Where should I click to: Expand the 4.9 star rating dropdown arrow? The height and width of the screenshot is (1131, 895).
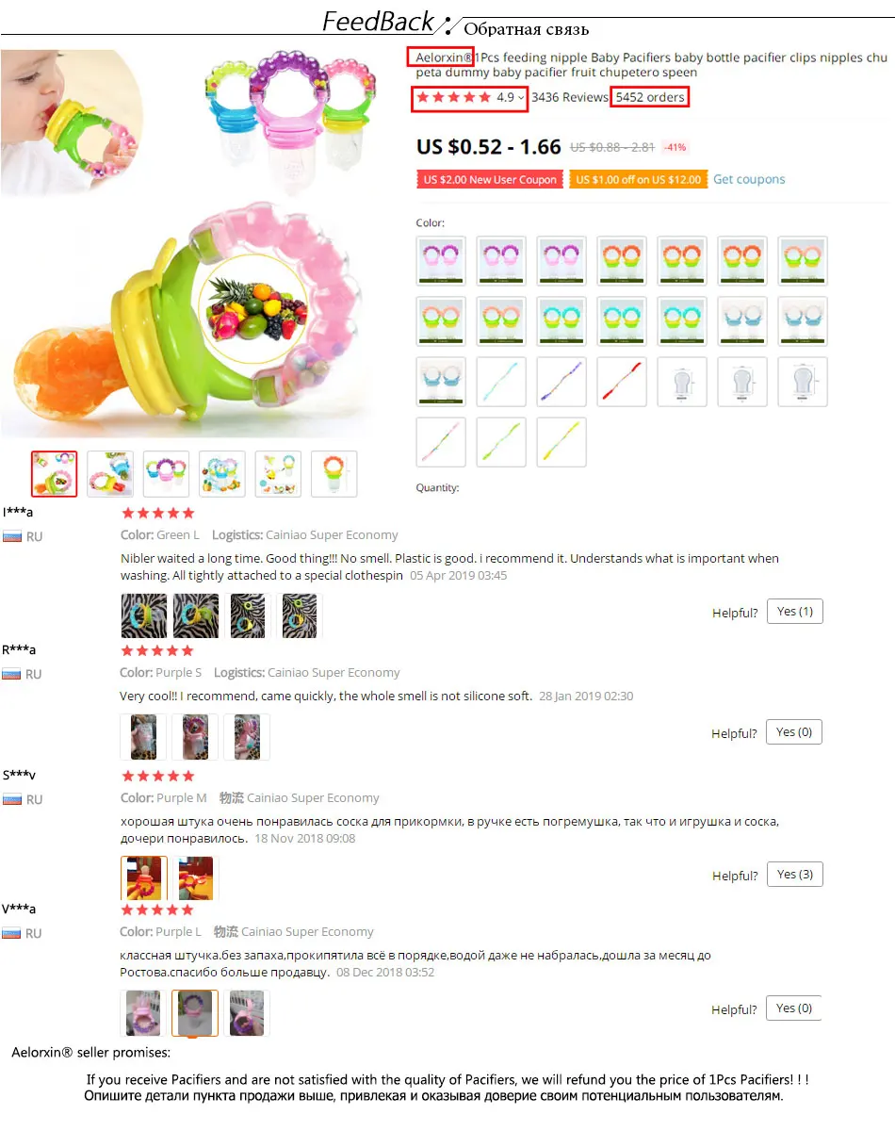[x=521, y=97]
